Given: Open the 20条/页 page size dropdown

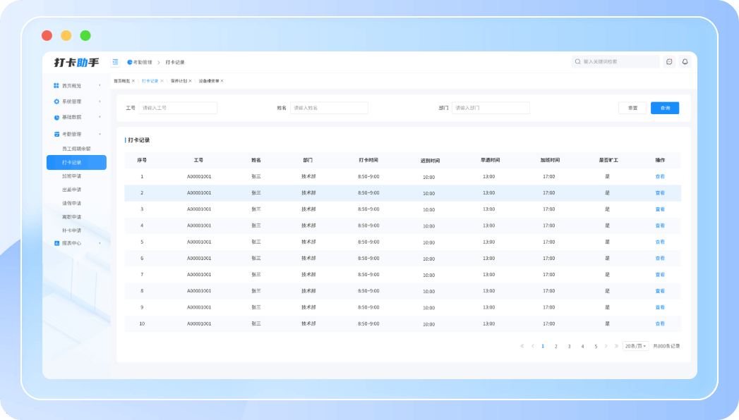Looking at the screenshot, I should 635,346.
